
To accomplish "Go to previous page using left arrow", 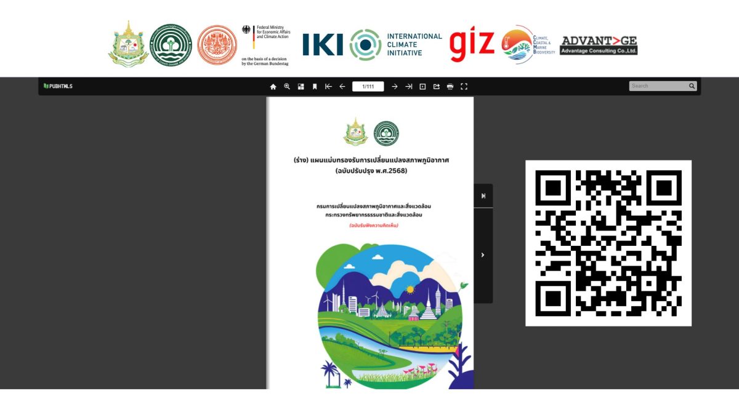I will coord(342,87).
